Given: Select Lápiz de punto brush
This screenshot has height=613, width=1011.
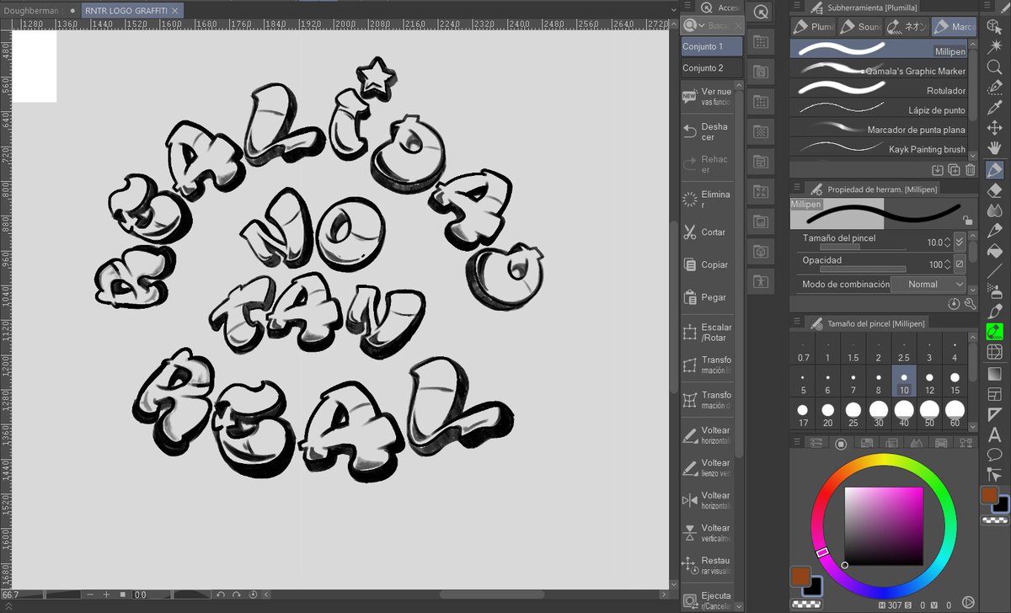Looking at the screenshot, I should tap(880, 109).
